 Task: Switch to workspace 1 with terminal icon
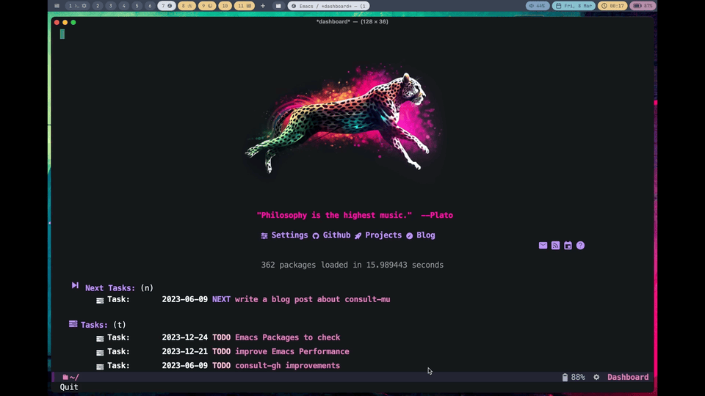77,6
